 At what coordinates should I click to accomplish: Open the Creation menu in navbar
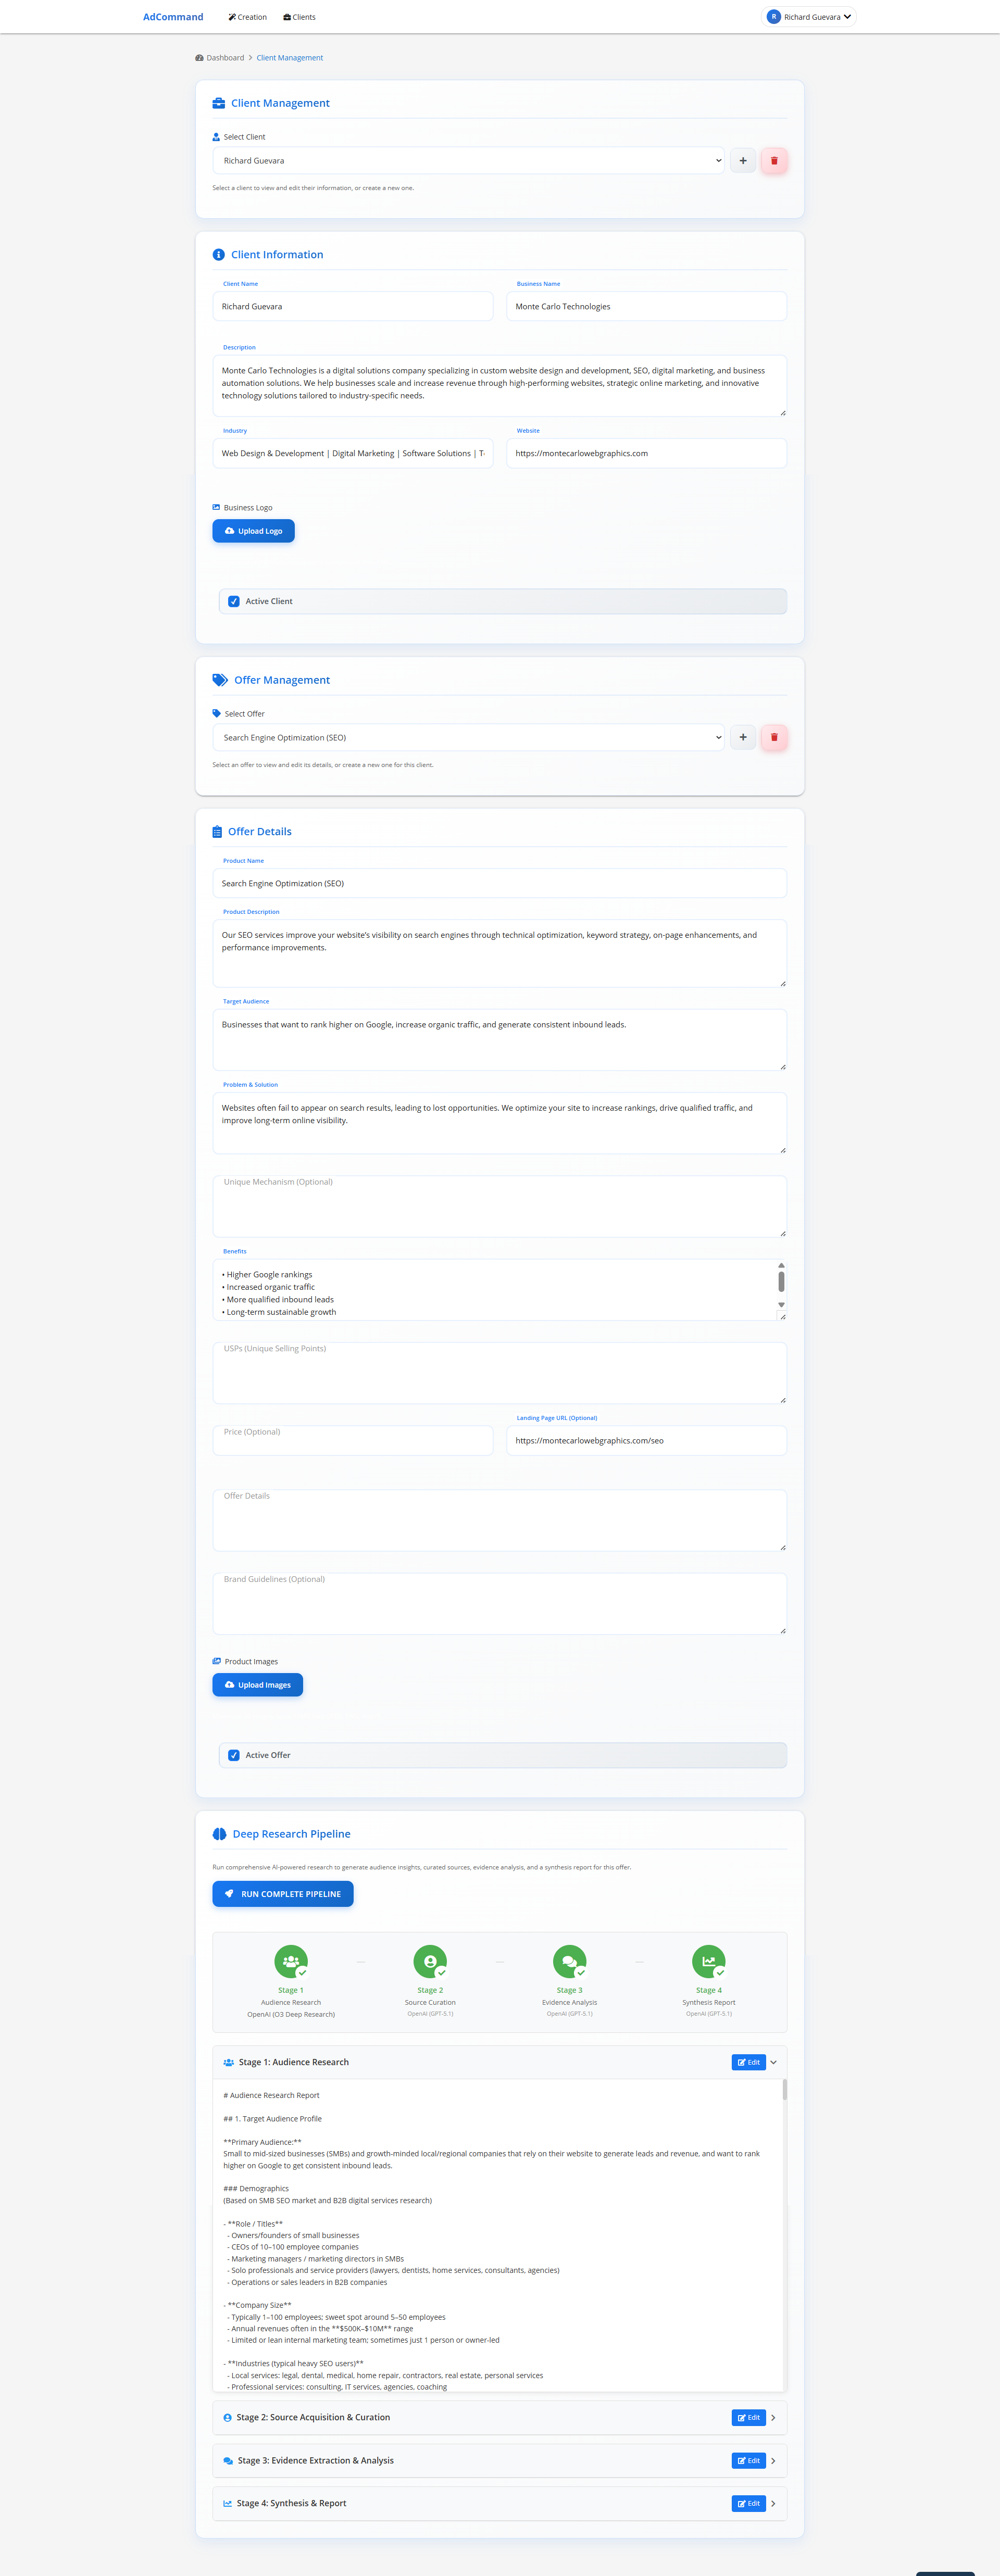point(247,17)
